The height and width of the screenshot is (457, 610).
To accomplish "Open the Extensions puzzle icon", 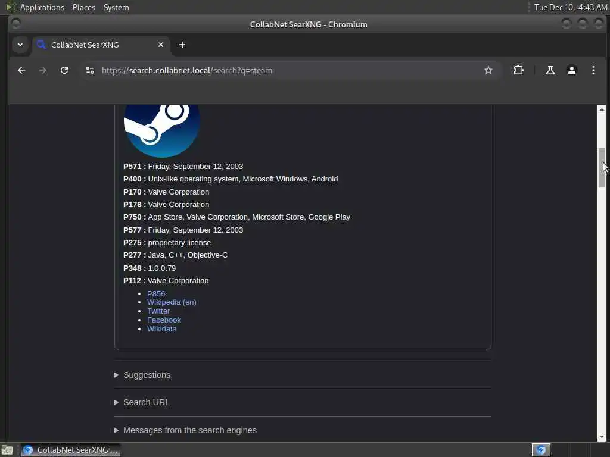I will (518, 70).
